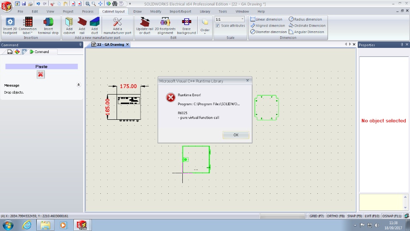410x231 pixels.
Task: Click the Print icon in quick access toolbar
Action: click(30, 4)
